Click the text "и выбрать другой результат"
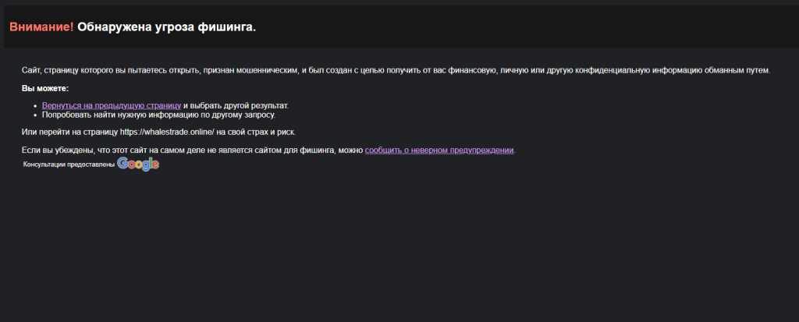Screen dimensions: 799x322 pyautogui.click(x=236, y=105)
